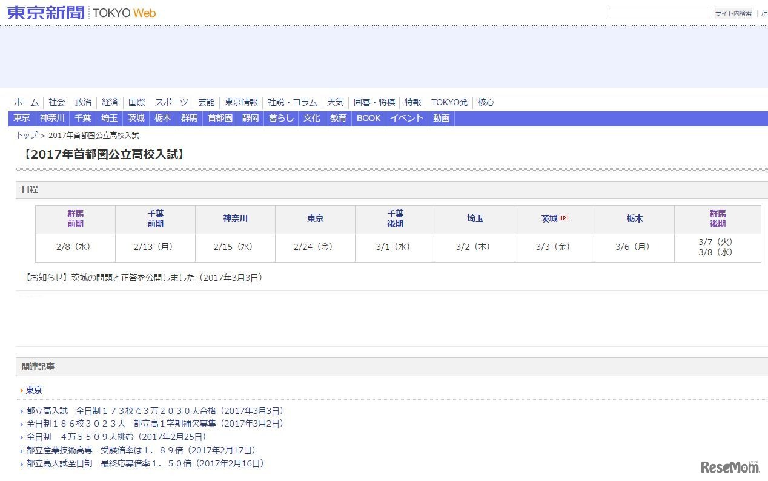This screenshot has width=768, height=481.
Task: Click the 天気 weather menu item
Action: pyautogui.click(x=335, y=102)
